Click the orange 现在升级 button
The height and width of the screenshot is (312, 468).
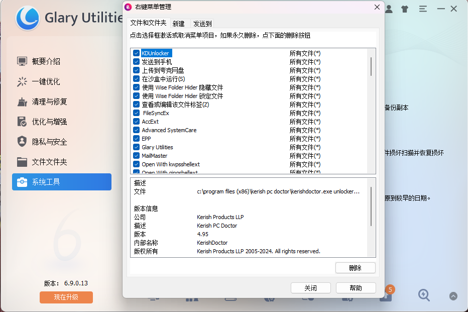click(66, 297)
